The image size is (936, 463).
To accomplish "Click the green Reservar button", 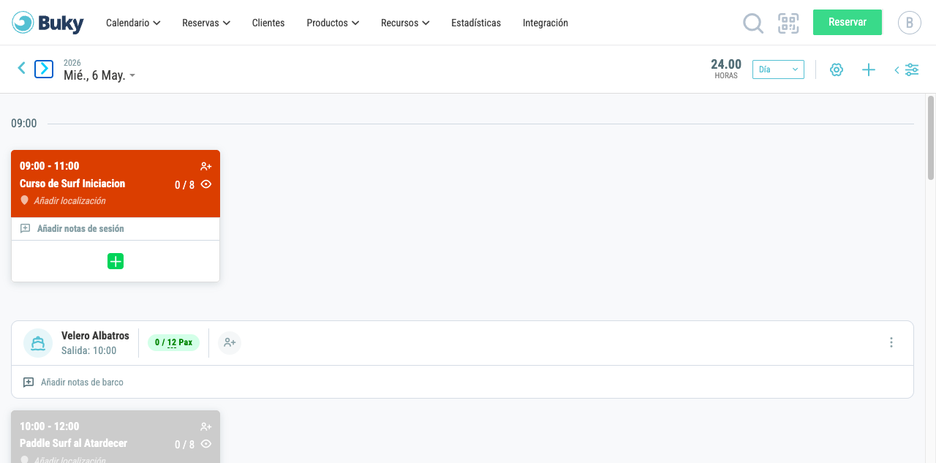I will click(x=848, y=22).
